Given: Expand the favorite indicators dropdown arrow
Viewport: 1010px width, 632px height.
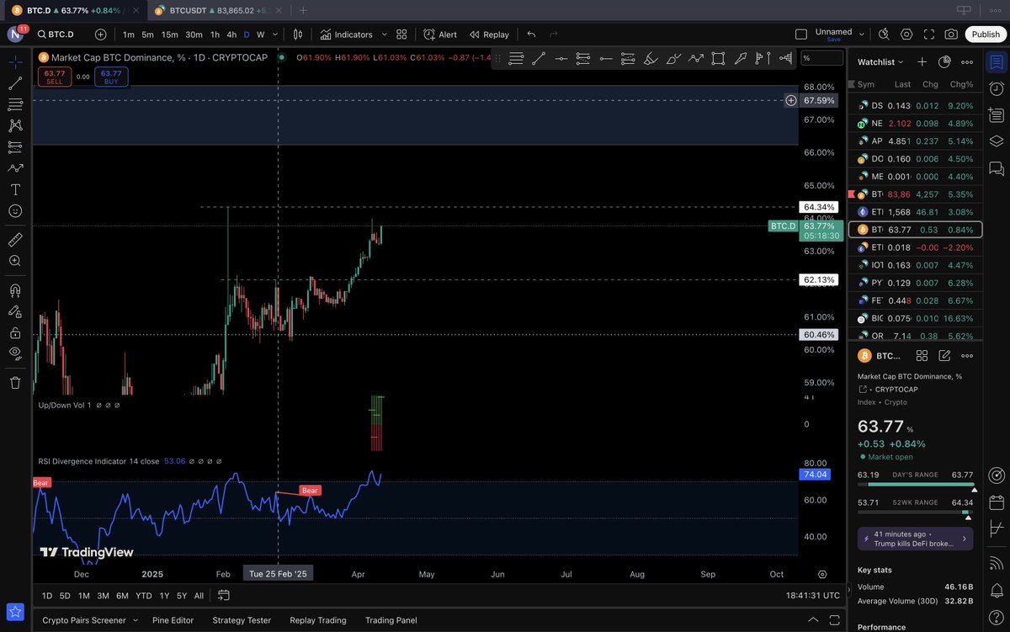Looking at the screenshot, I should [385, 35].
